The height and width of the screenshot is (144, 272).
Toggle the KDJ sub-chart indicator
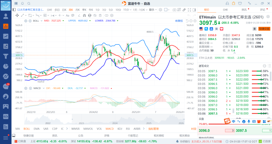[120, 129]
